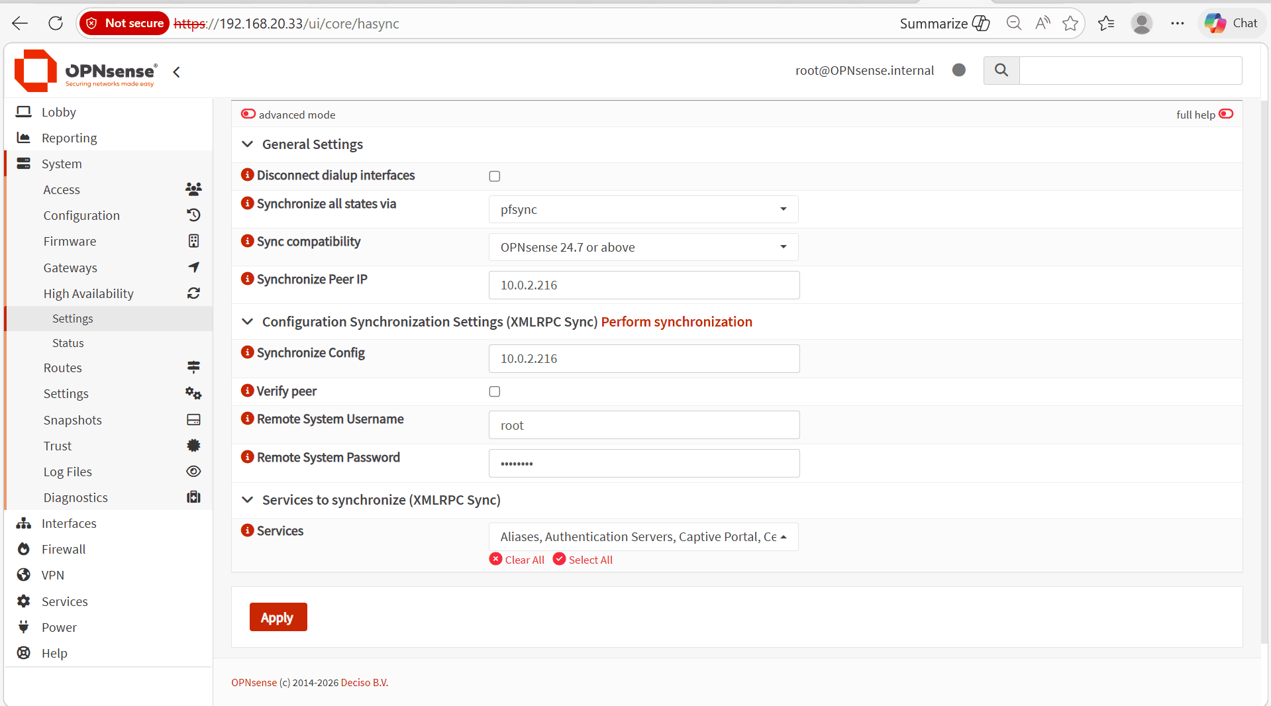Viewport: 1271px width, 706px height.
Task: Click the Trust certificate icon
Action: 193,446
